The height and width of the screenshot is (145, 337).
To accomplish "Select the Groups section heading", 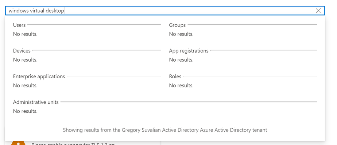I will click(177, 25).
